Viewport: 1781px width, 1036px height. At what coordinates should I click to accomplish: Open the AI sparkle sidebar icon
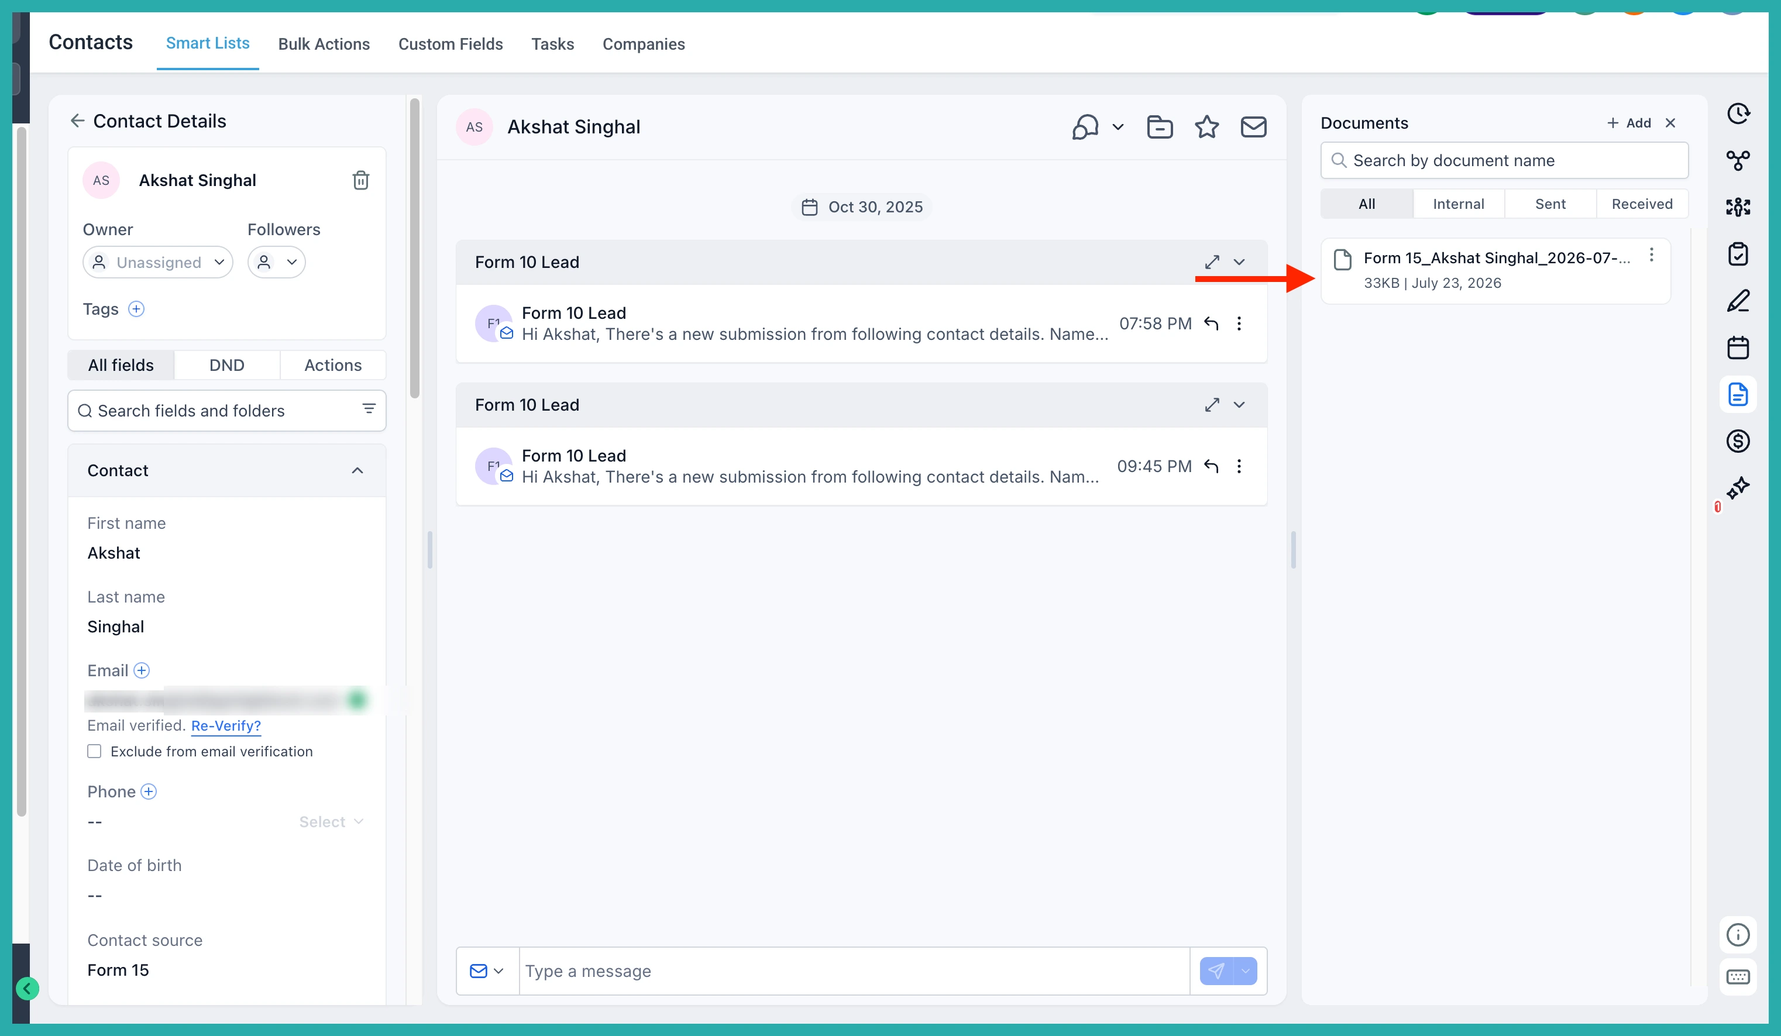pos(1738,488)
